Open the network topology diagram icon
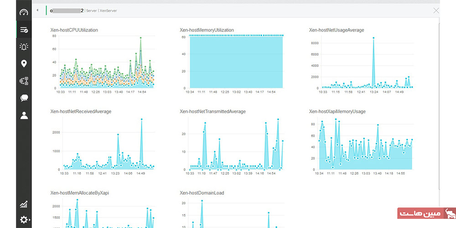This screenshot has height=228, width=456. click(24, 81)
